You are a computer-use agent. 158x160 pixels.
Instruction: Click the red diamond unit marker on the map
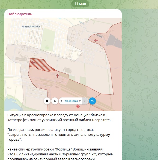78,106
